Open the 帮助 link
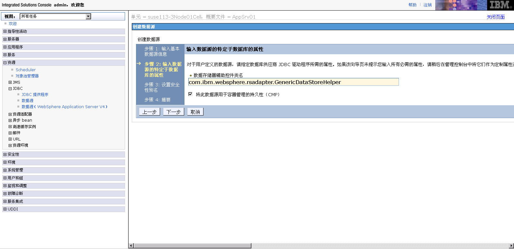Image resolution: width=514 pixels, height=249 pixels. tap(412, 5)
